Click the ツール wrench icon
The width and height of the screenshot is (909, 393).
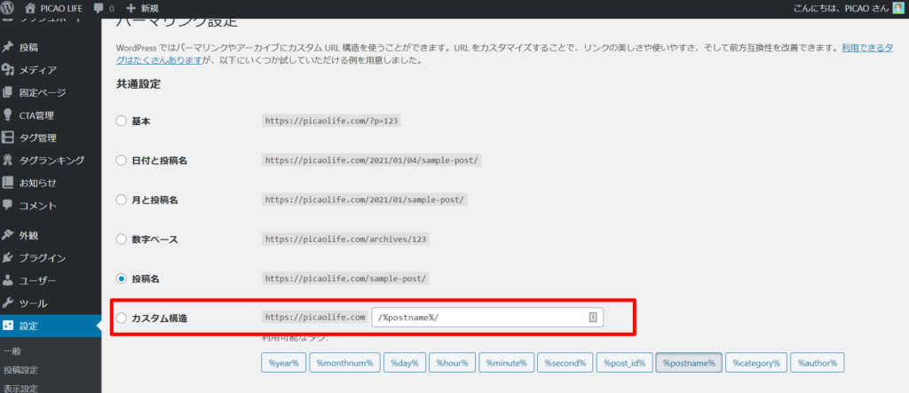click(x=8, y=303)
